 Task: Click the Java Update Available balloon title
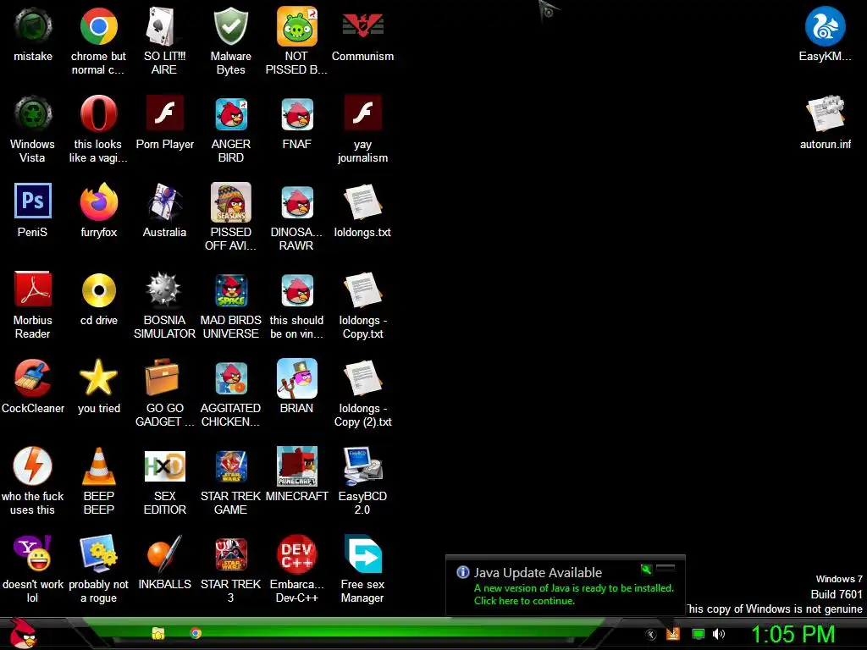538,573
